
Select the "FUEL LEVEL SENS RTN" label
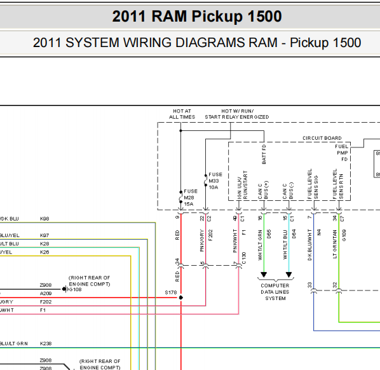(x=338, y=184)
